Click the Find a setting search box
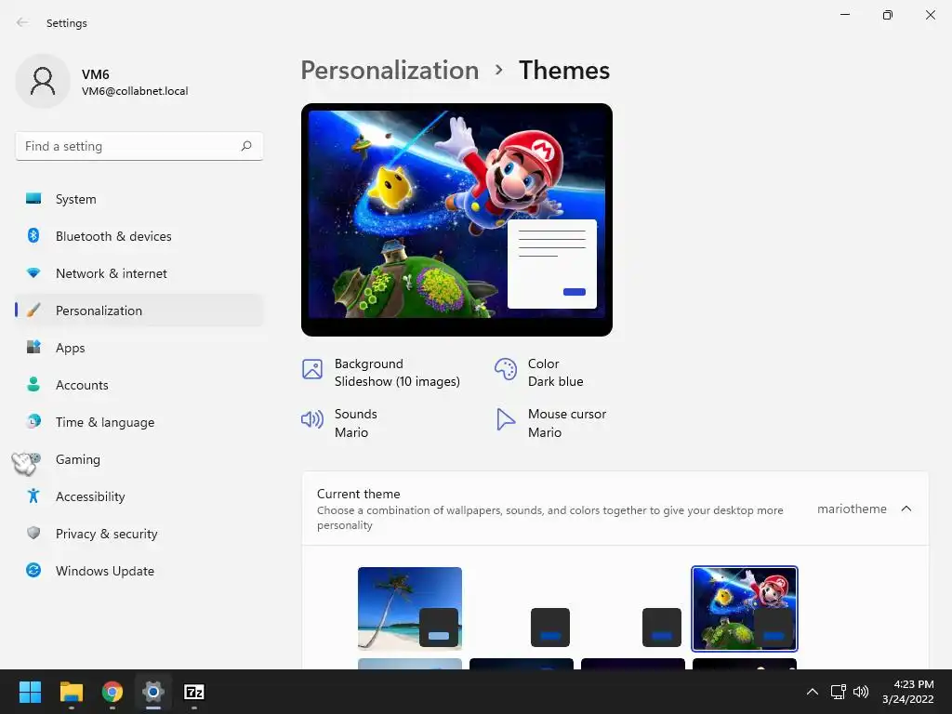 point(139,146)
